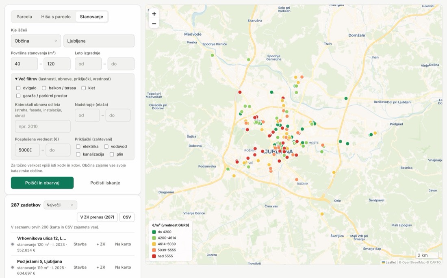Click the green map marker near Medvode

[212, 55]
